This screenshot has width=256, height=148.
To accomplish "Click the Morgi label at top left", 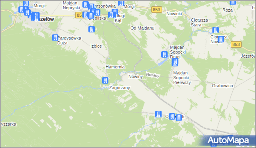I will 39,6.
